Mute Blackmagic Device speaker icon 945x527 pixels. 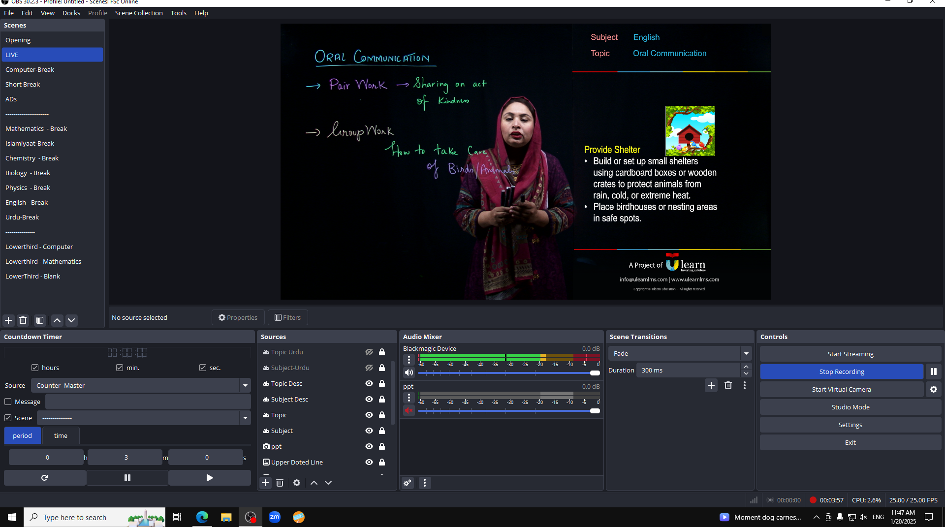click(409, 372)
